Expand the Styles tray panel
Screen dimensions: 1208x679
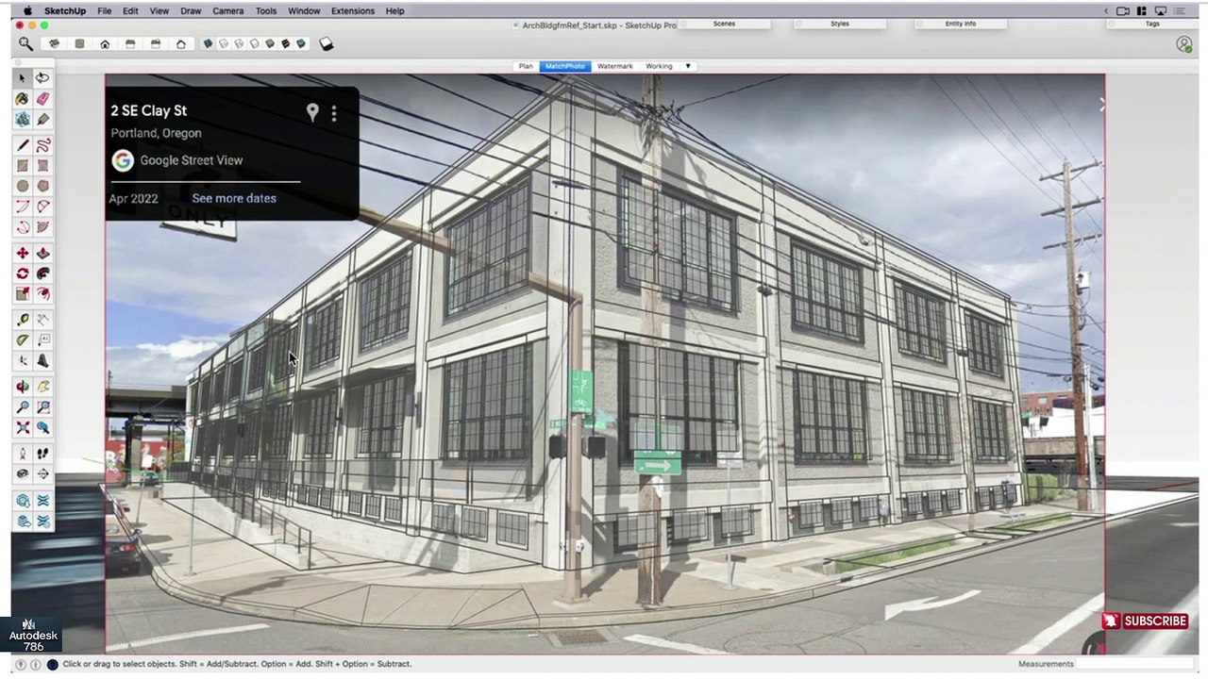coord(840,24)
